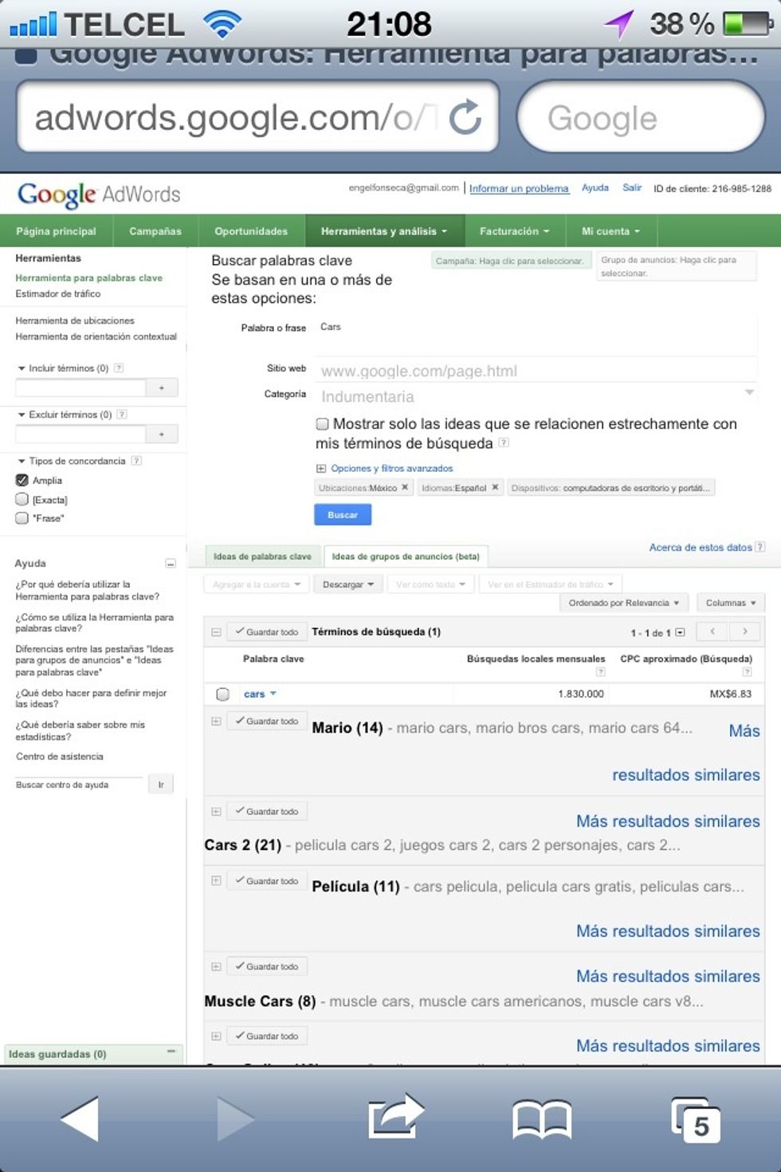Click the blue Buscar button
781x1172 pixels.
click(343, 515)
